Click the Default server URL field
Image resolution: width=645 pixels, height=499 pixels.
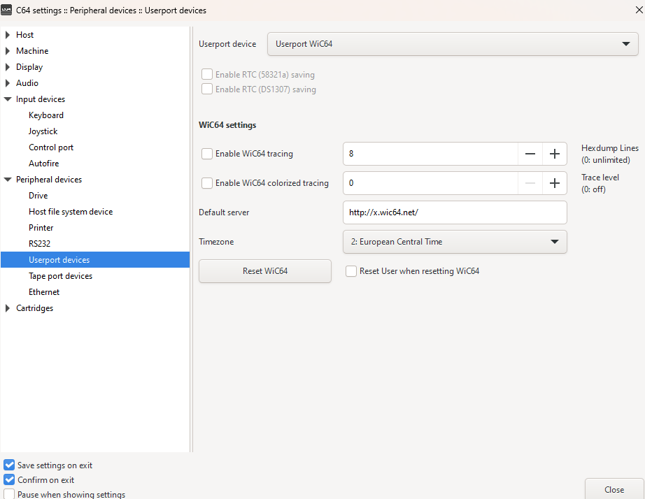(x=455, y=212)
